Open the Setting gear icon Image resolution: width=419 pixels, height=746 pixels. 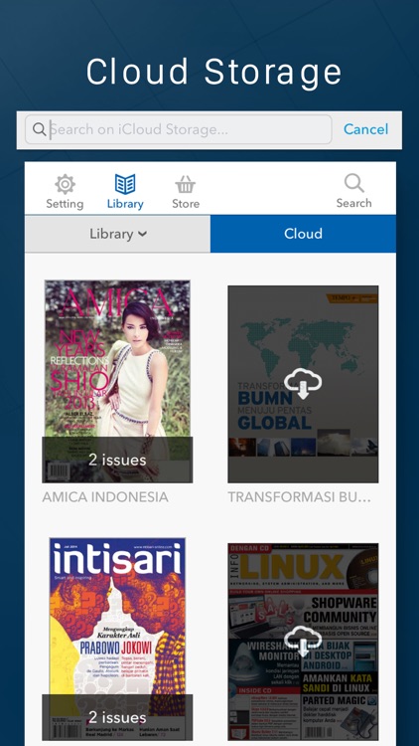pos(65,184)
